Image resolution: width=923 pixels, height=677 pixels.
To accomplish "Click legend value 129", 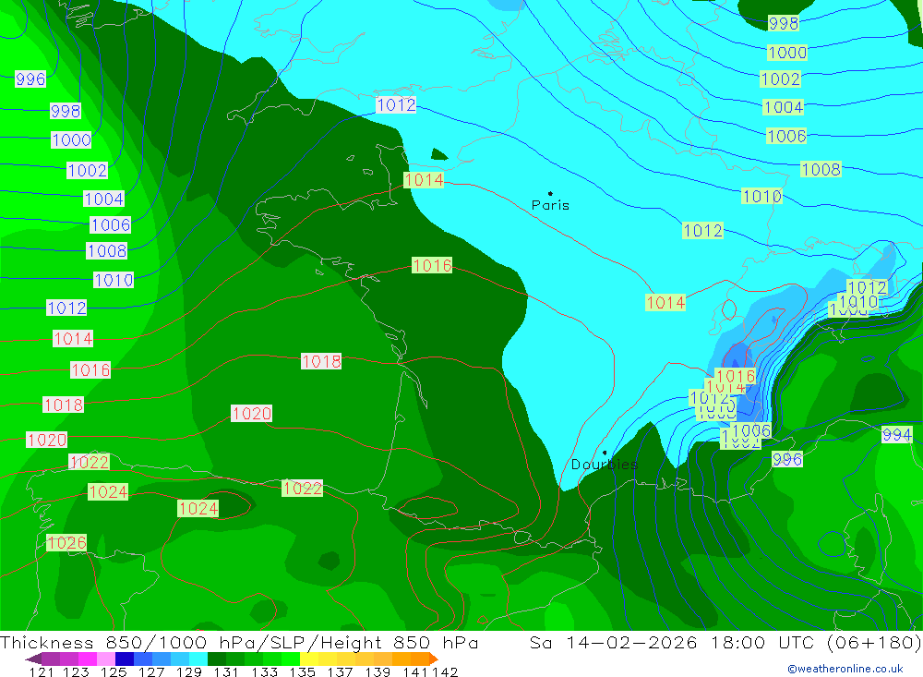I will pos(189,671).
